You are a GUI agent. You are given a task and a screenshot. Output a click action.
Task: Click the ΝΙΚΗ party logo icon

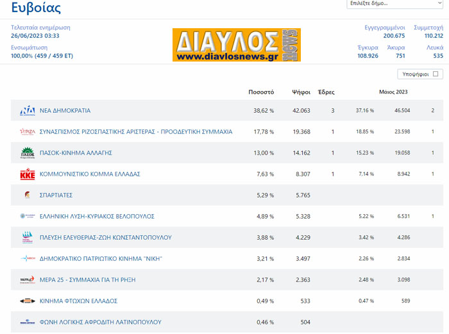[x=27, y=258]
